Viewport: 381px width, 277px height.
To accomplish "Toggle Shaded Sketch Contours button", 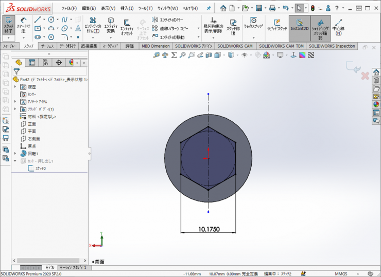I will tap(320, 27).
